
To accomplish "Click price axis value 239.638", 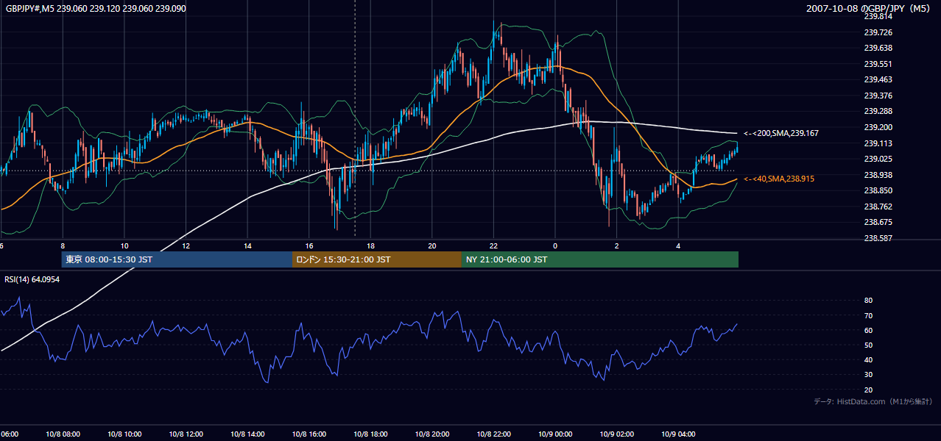I will 878,48.
